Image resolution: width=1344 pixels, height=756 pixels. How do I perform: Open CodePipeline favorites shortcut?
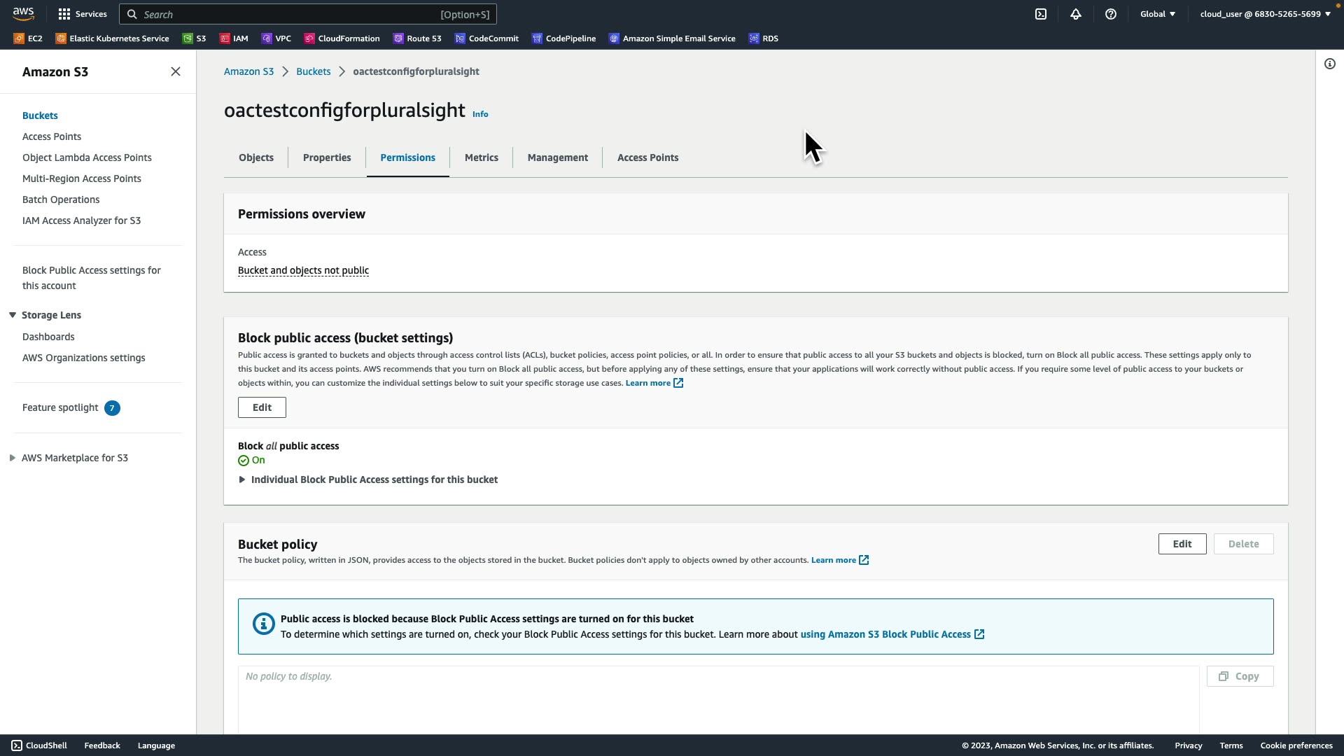point(563,38)
